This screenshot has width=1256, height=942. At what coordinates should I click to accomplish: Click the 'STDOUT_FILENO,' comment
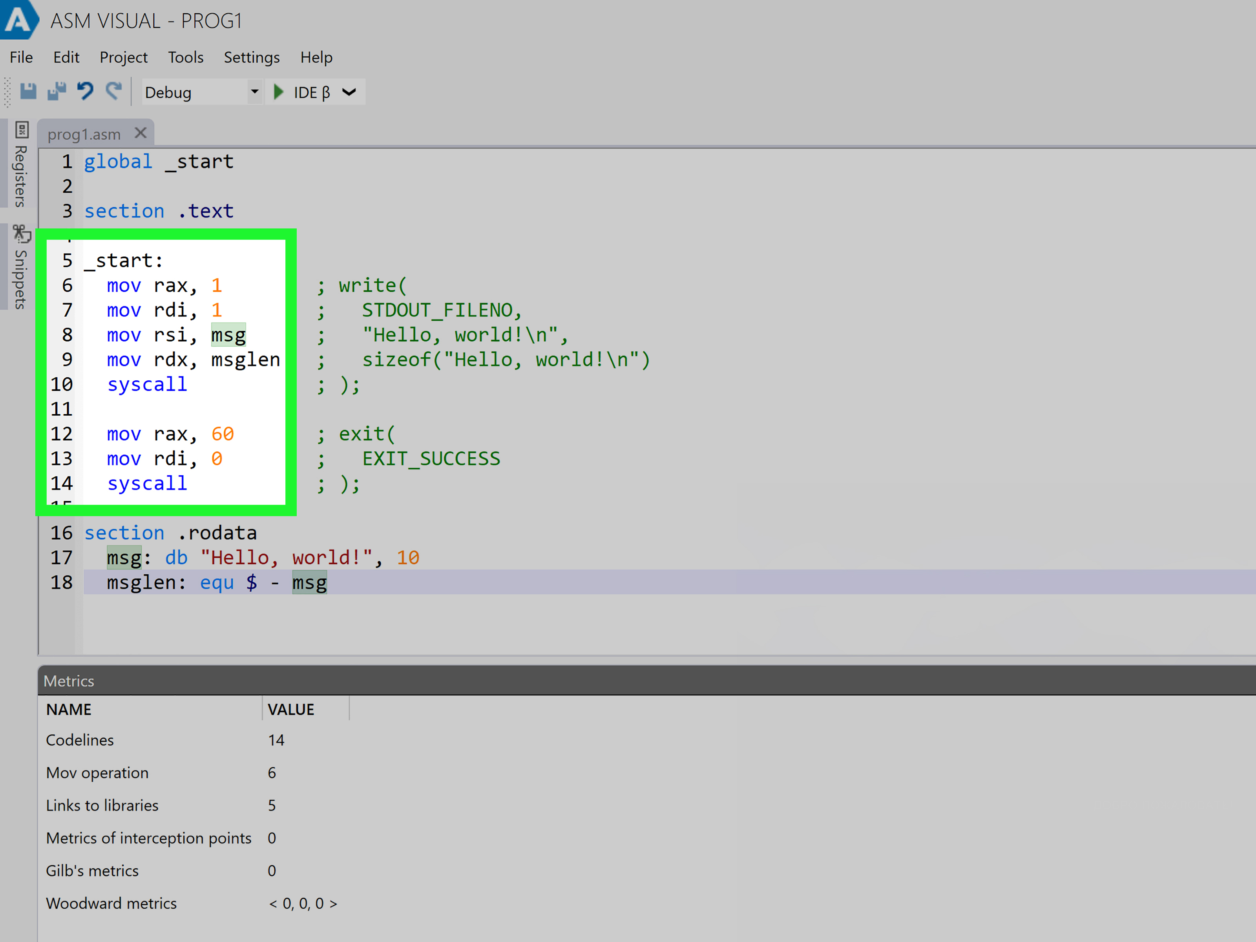pos(442,310)
